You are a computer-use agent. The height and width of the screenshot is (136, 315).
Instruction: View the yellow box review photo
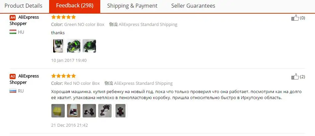point(58,111)
